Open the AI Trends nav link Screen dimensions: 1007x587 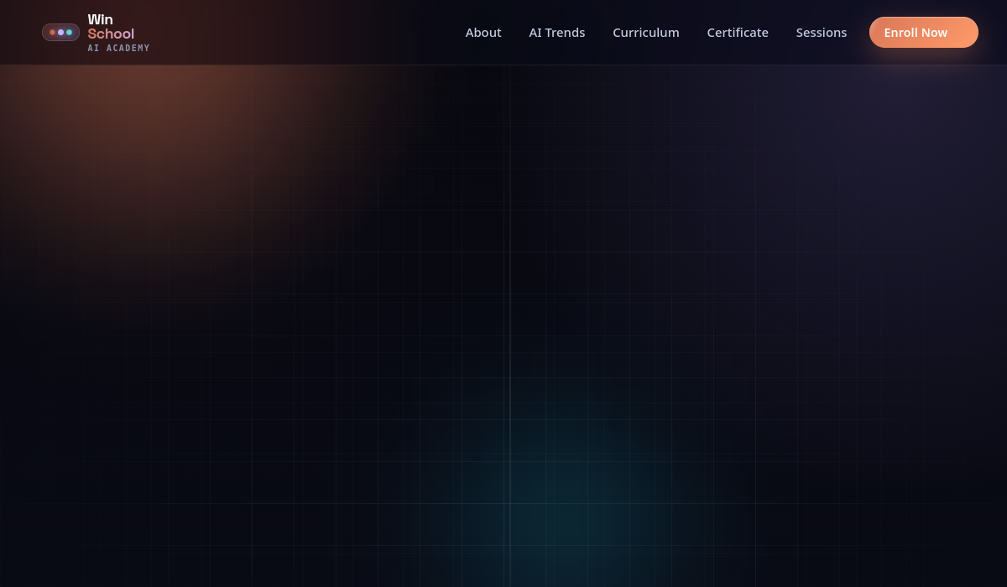[x=557, y=33]
